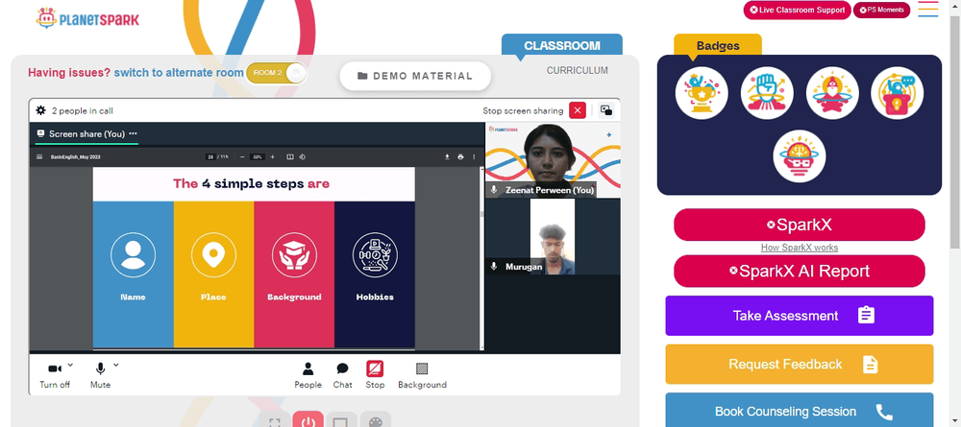Mute the microphone
Image resolution: width=961 pixels, height=427 pixels.
coord(101,375)
